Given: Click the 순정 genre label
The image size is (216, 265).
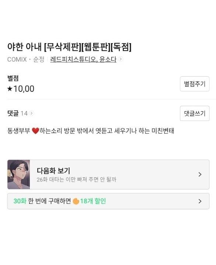Looking at the screenshot, I should click(39, 59).
